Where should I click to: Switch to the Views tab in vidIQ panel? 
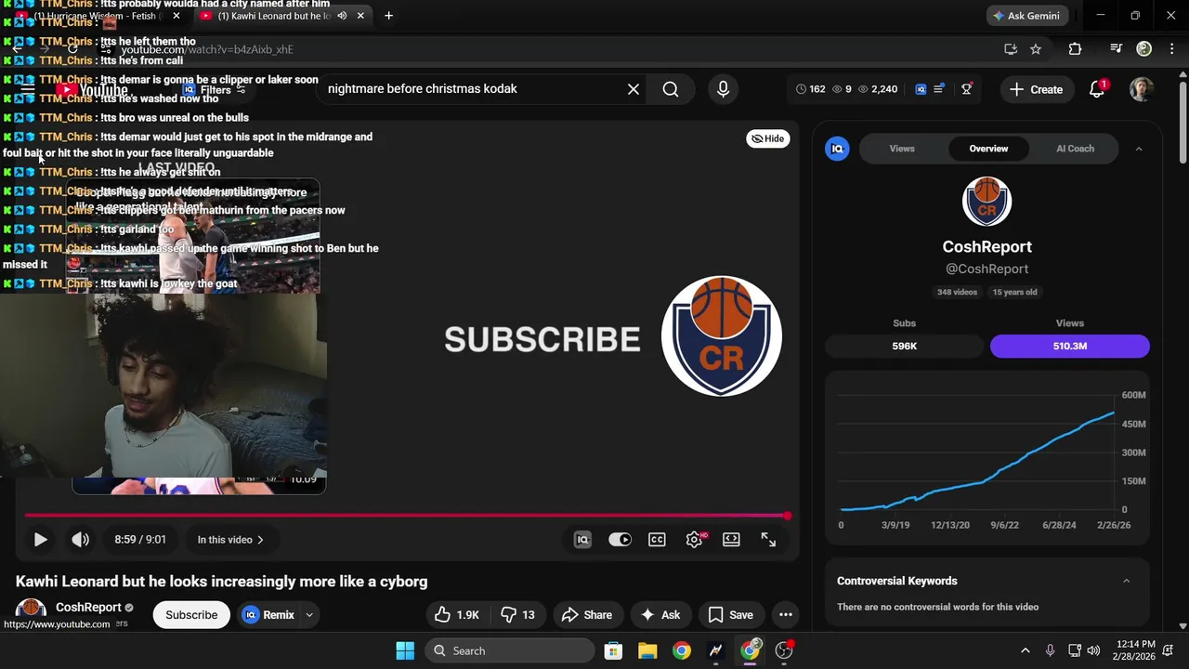[902, 149]
